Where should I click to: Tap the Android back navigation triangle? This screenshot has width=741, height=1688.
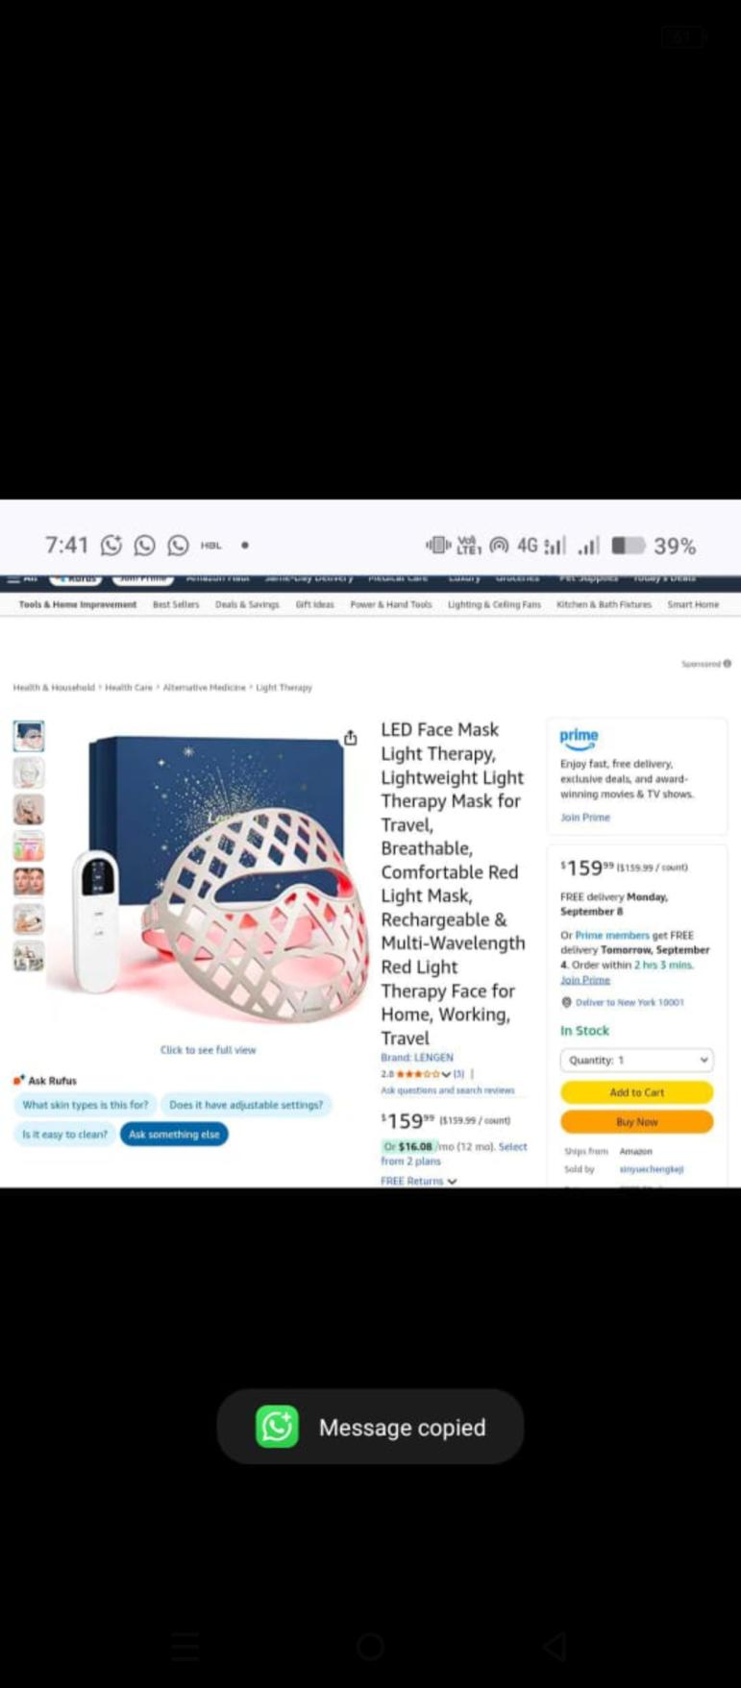point(555,1647)
